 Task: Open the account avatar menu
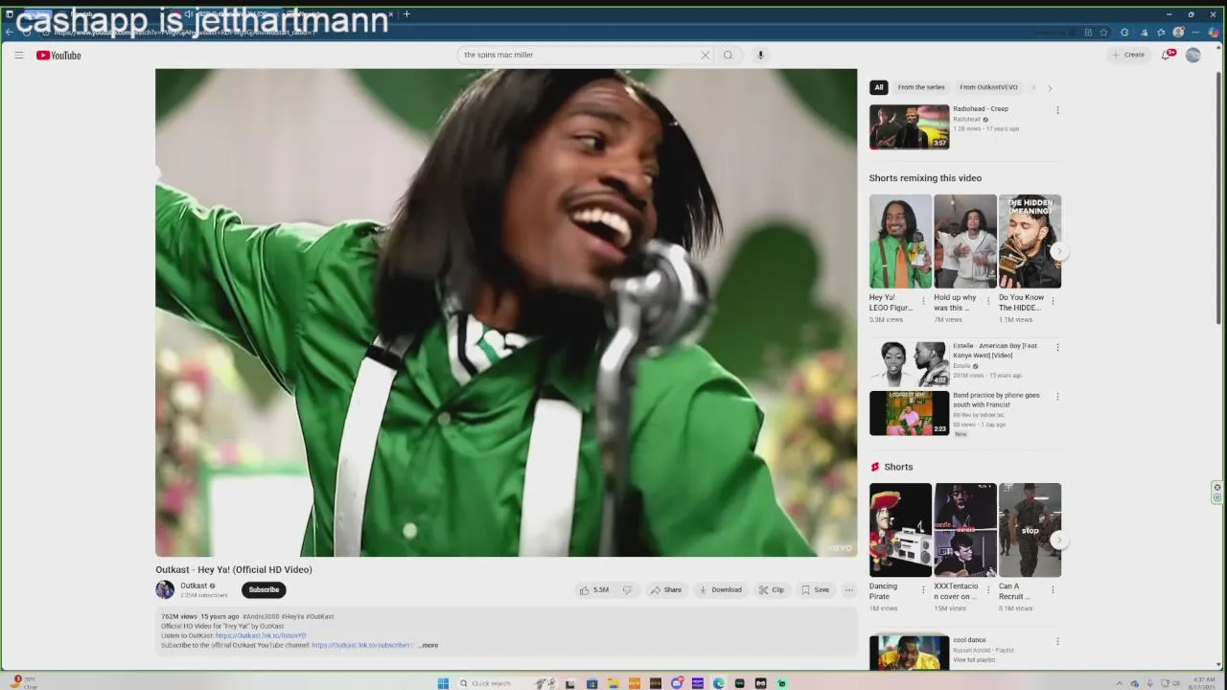(1193, 55)
